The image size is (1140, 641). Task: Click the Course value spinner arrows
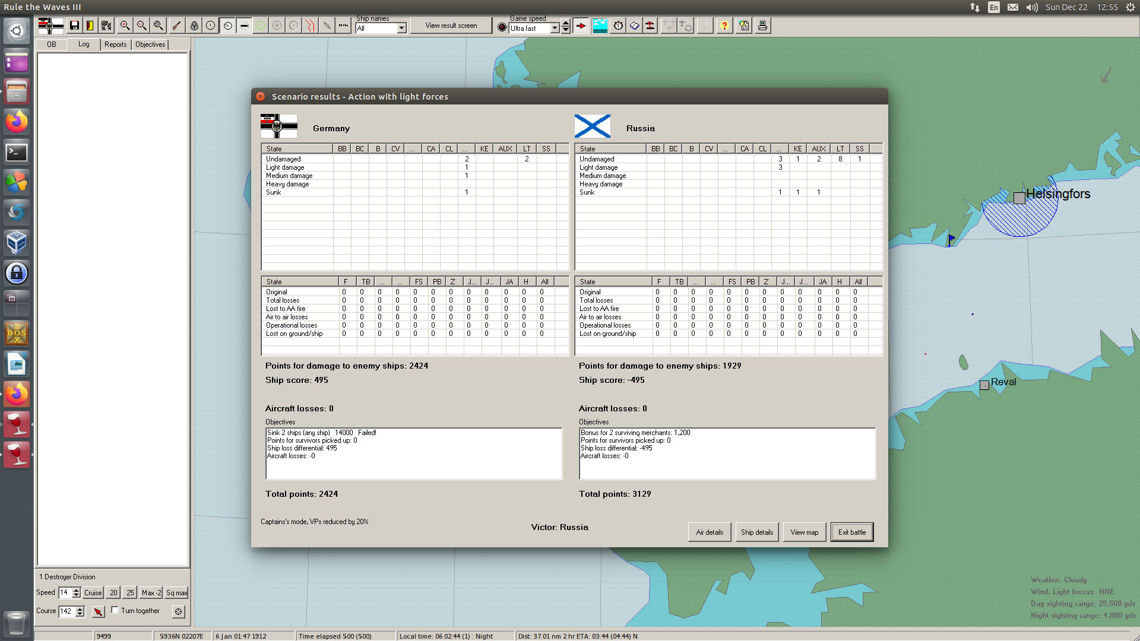pyautogui.click(x=80, y=611)
